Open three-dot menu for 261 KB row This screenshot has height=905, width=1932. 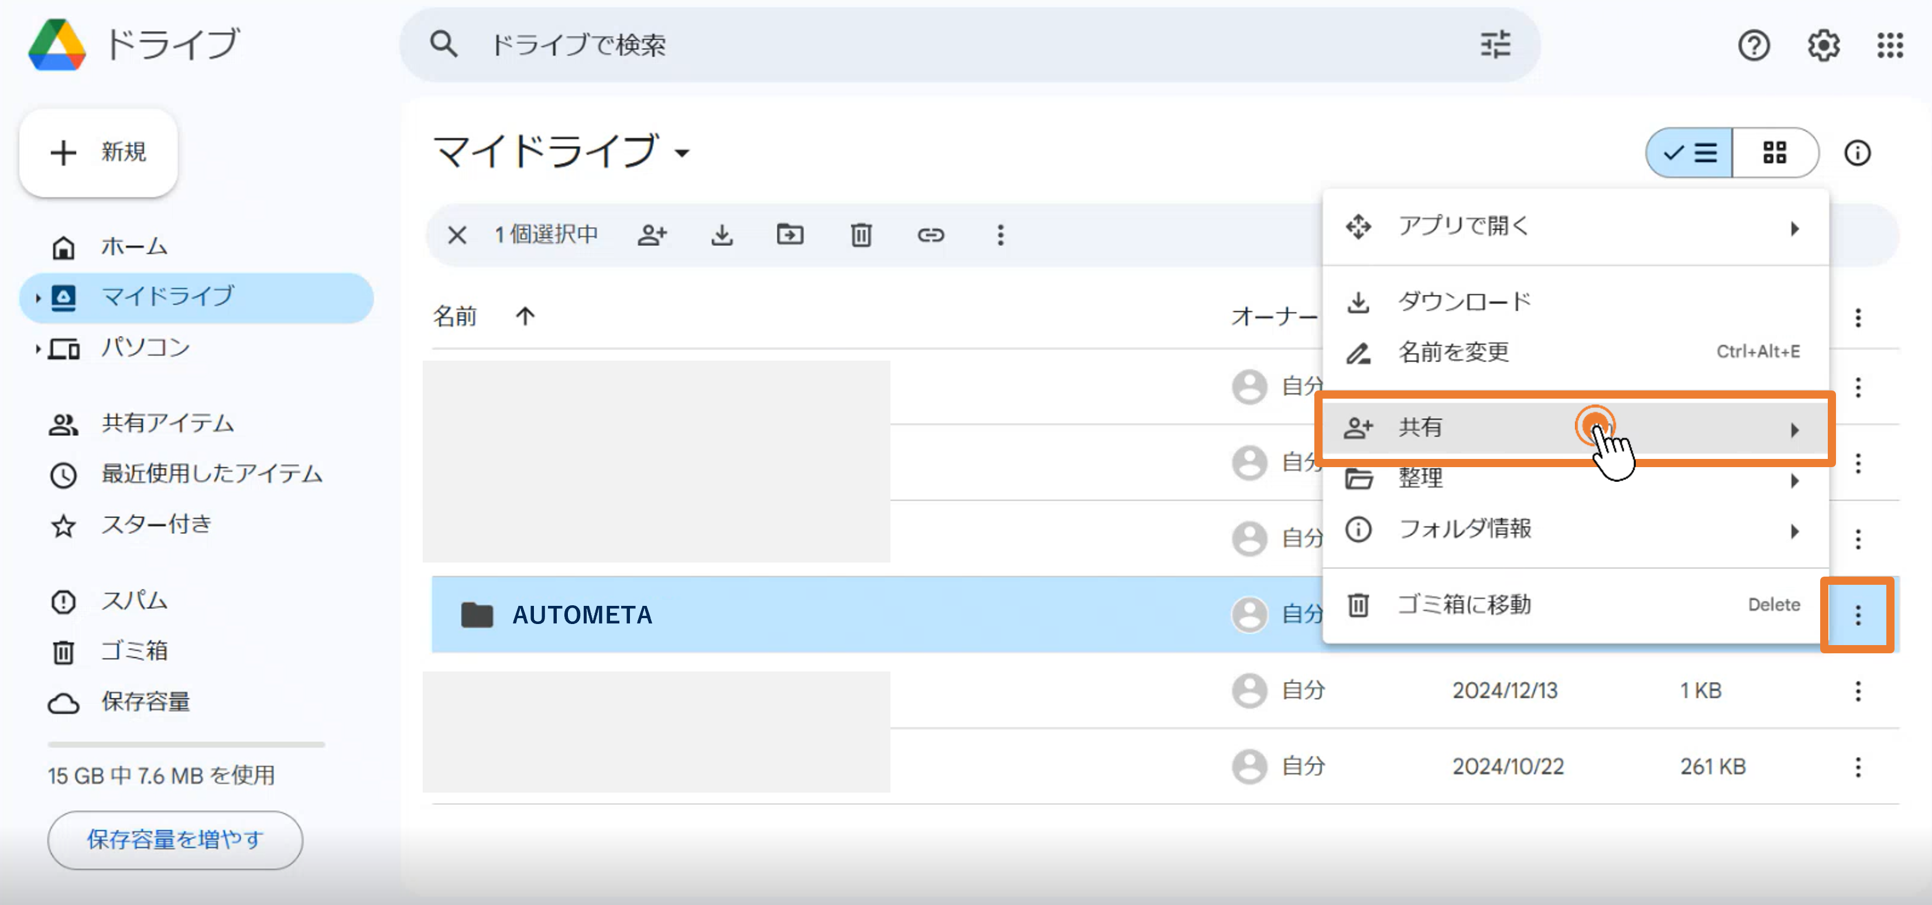click(1857, 766)
